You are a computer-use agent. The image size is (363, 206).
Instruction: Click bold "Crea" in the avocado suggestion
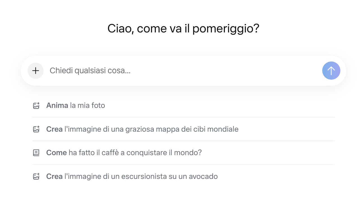pos(54,177)
